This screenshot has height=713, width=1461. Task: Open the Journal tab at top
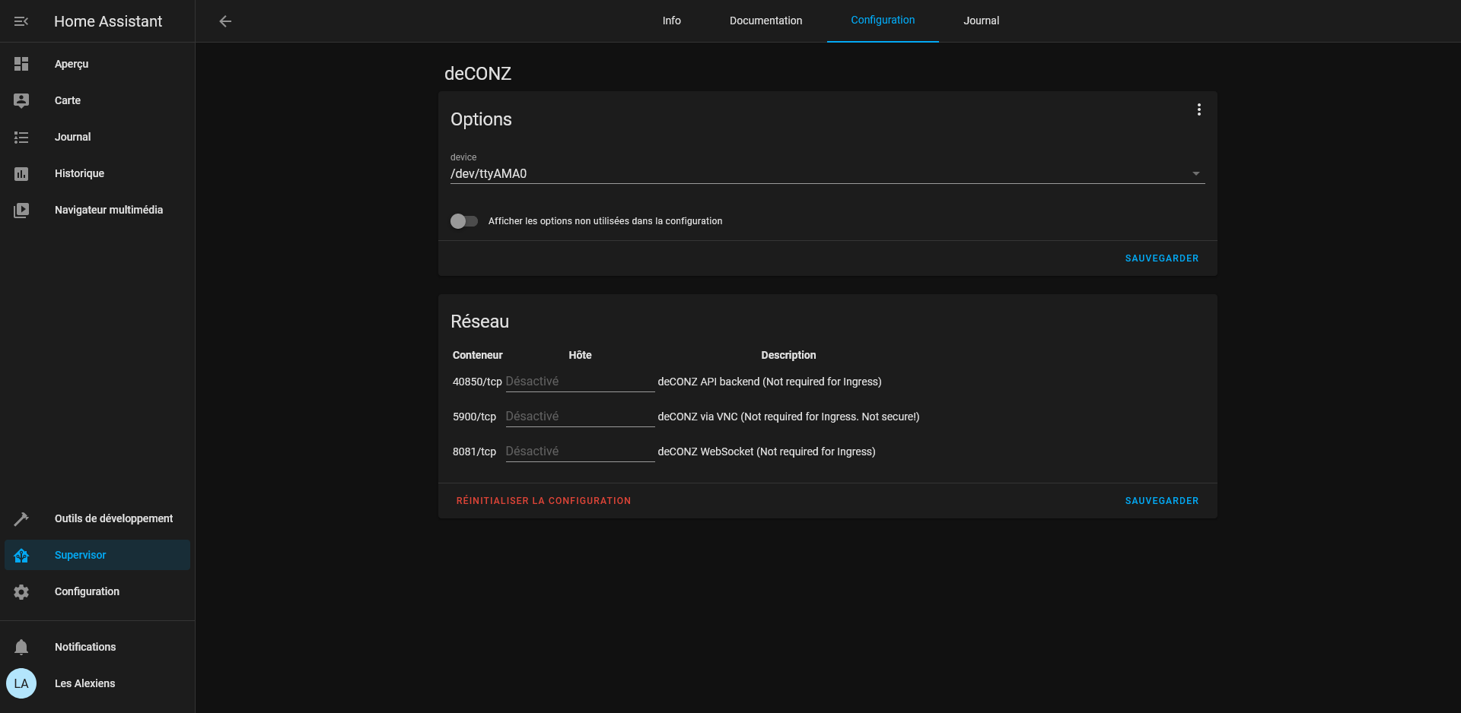981,21
